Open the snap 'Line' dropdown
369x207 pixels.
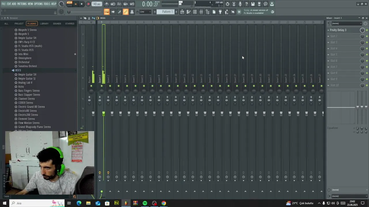coord(146,12)
